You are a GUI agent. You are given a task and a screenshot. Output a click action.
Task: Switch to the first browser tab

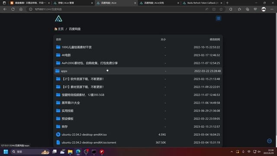pyautogui.click(x=30, y=3)
